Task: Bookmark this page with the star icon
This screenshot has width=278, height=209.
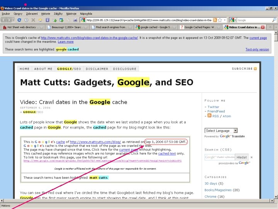Action: click(220, 20)
